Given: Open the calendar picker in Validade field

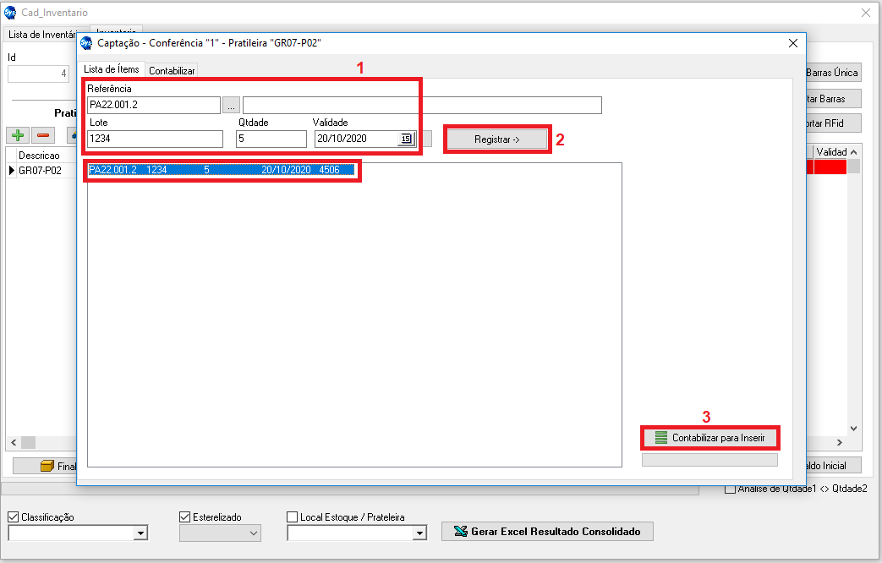Looking at the screenshot, I should [406, 139].
